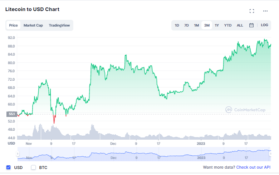The image size is (279, 175).
Task: Open the three-dot more options menu
Action: coord(265,11)
